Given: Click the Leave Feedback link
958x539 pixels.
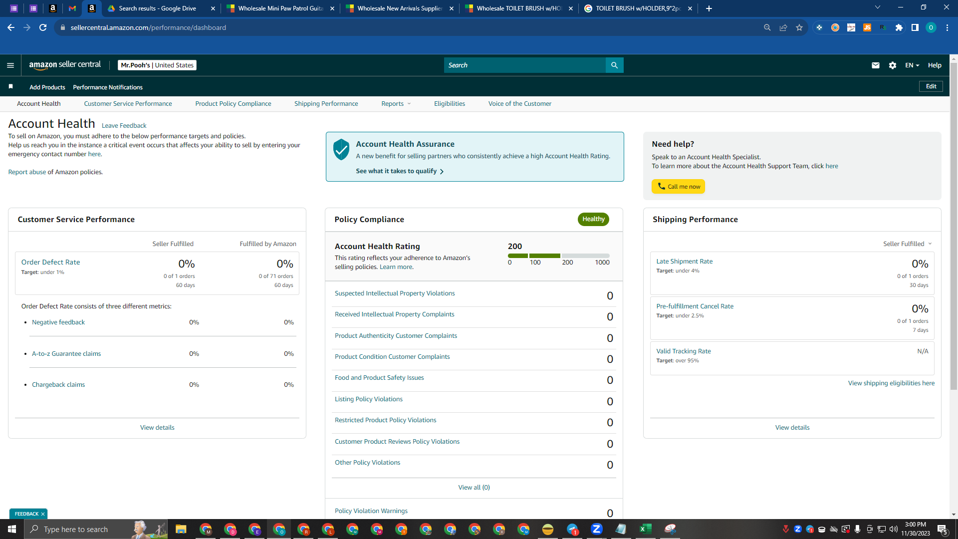Looking at the screenshot, I should [x=124, y=126].
